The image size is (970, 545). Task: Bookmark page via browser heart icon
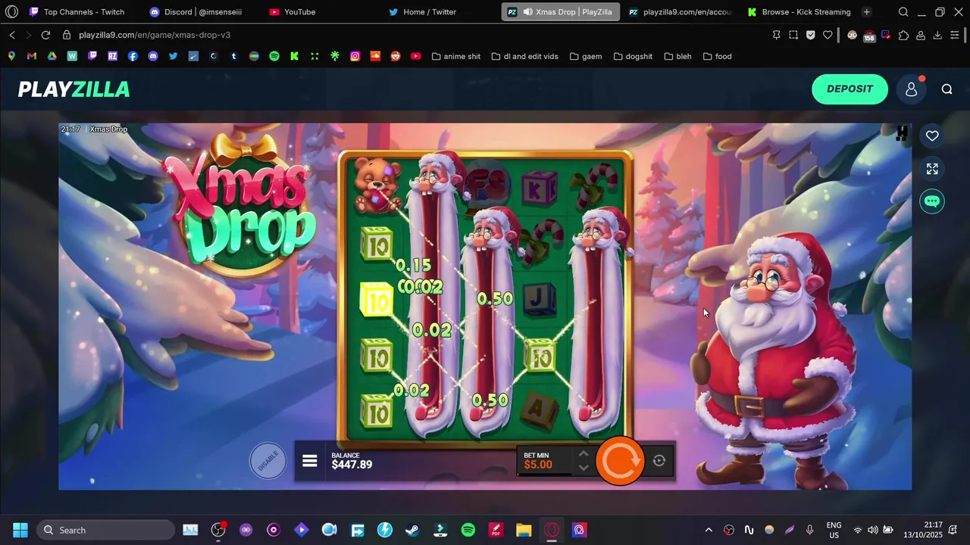tap(828, 35)
